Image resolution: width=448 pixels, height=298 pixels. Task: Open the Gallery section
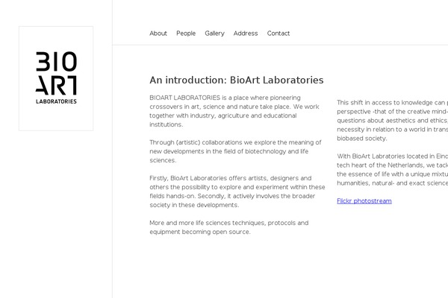coord(214,34)
